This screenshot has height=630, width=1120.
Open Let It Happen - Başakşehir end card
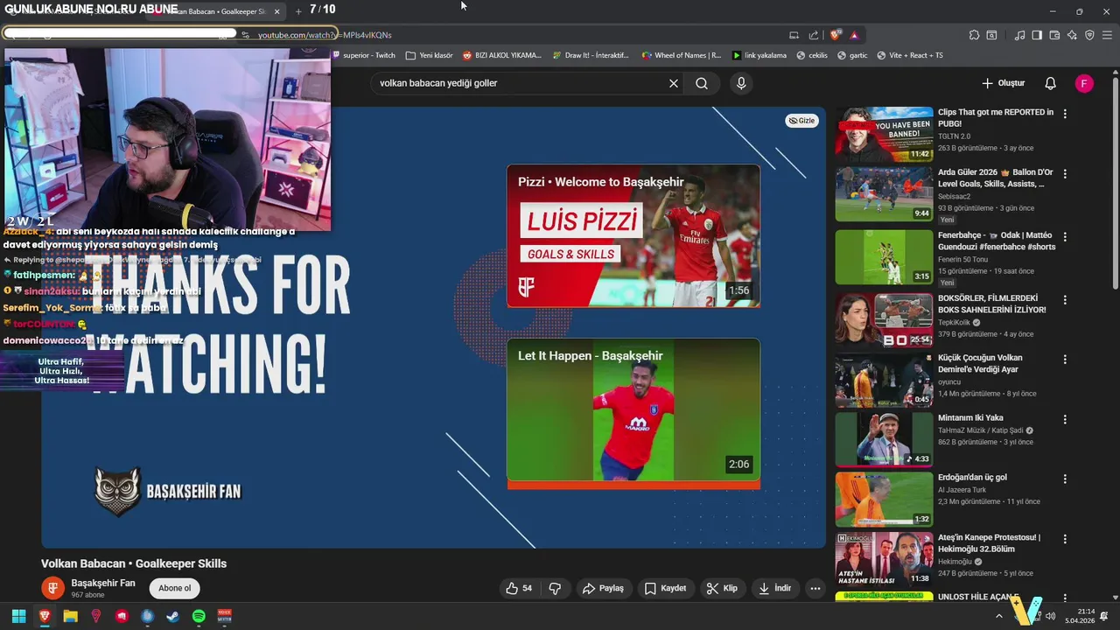click(633, 409)
